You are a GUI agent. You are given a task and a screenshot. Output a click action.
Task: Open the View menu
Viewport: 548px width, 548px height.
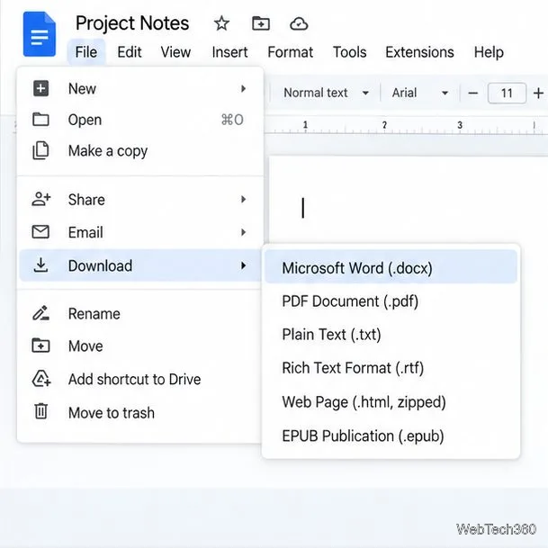[x=175, y=52]
